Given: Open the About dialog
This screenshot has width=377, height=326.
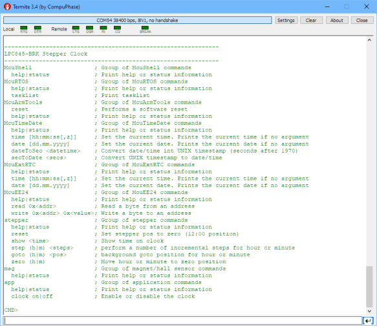Looking at the screenshot, I should (337, 20).
